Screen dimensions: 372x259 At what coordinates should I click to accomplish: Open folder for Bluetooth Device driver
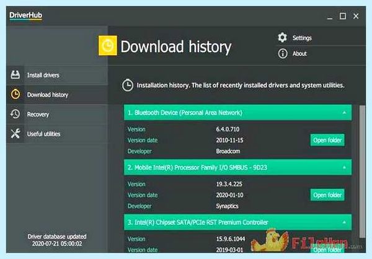coord(327,140)
